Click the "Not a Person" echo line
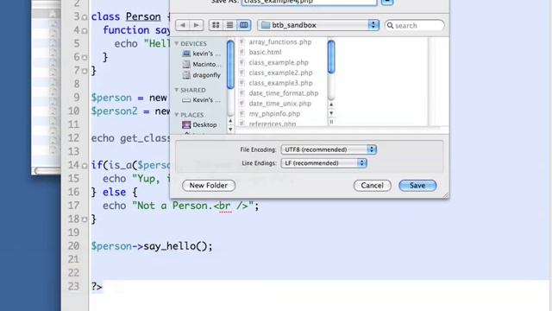The image size is (552, 311). (x=180, y=206)
